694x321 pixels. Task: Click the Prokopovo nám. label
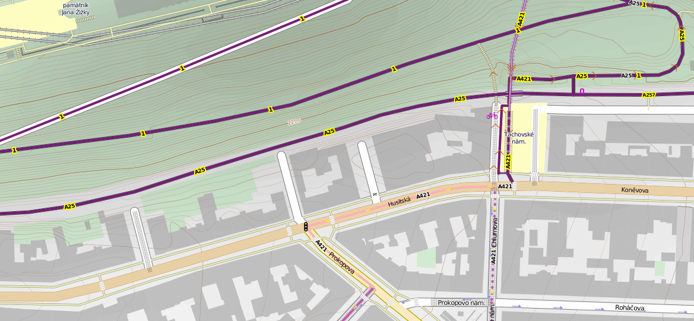(x=461, y=303)
